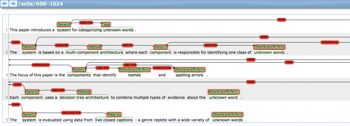Select Generic label in sentence 1
The height and width of the screenshot is (126, 350).
[x=64, y=25]
